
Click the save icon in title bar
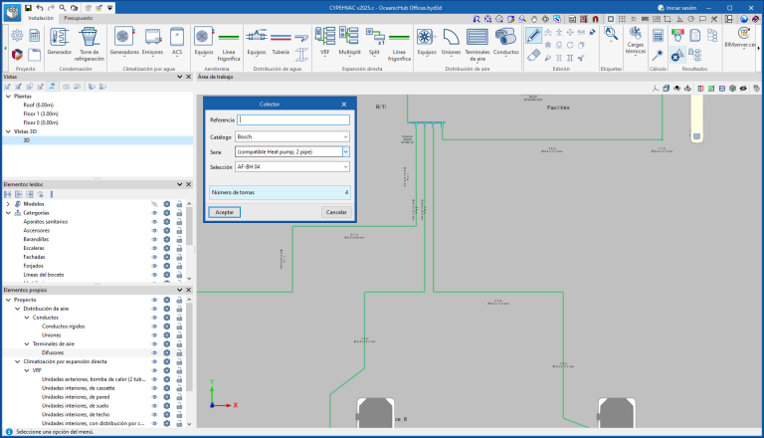pos(28,8)
